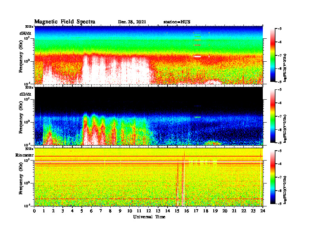
Task: Click the -7 tick on Riometer color scale
Action: [x=279, y=177]
